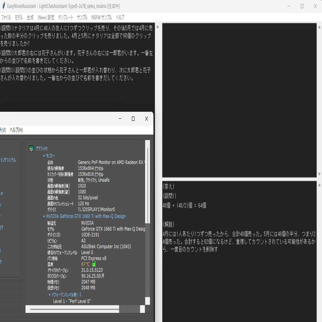Click the answer line 48個 + (48/2)個 = 64個
The image size is (322, 322).
[x=184, y=206]
